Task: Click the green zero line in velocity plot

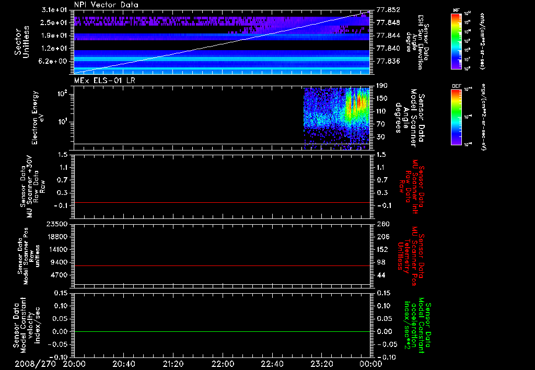Action: pyautogui.click(x=222, y=331)
